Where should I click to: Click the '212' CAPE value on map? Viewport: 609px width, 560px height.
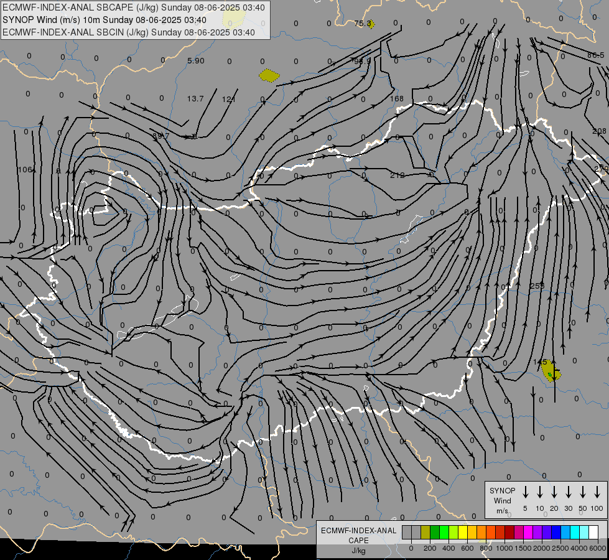397,175
